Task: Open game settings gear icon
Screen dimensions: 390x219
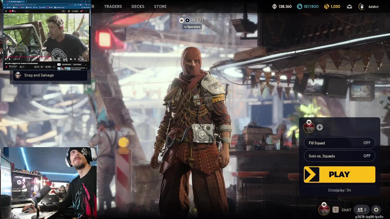Action: point(376,210)
